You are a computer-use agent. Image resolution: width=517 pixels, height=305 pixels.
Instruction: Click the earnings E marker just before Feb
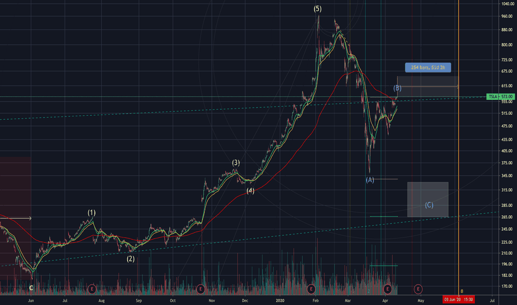coord(311,289)
